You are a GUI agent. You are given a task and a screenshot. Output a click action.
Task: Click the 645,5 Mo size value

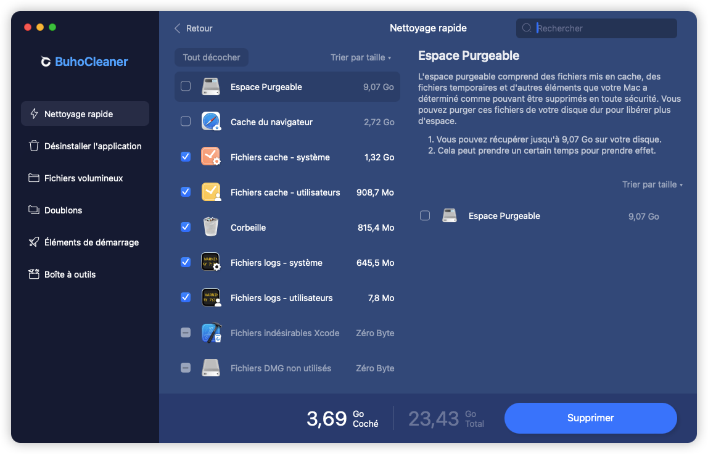(x=375, y=263)
